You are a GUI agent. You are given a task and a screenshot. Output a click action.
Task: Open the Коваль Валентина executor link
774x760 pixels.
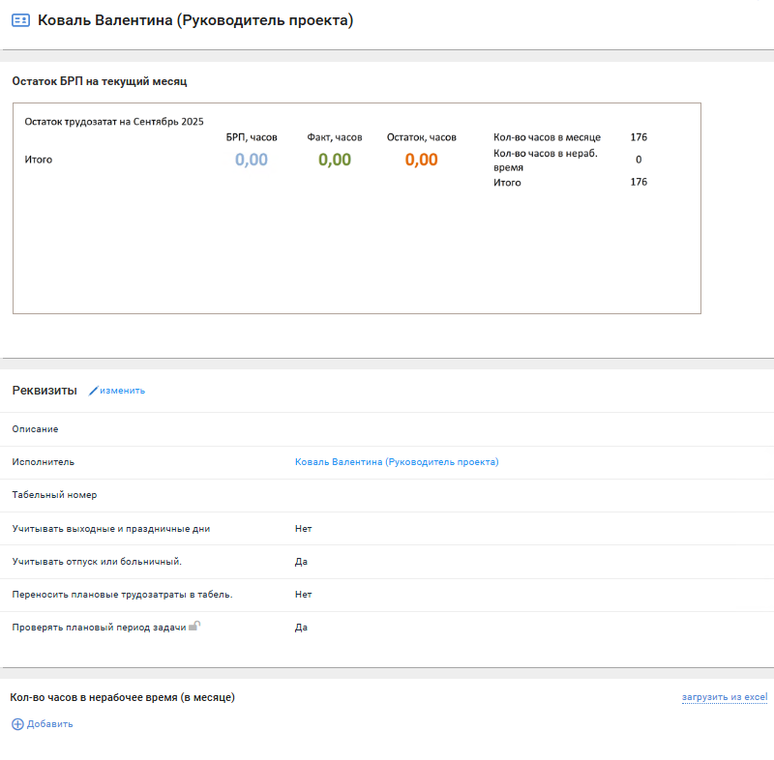(x=397, y=462)
